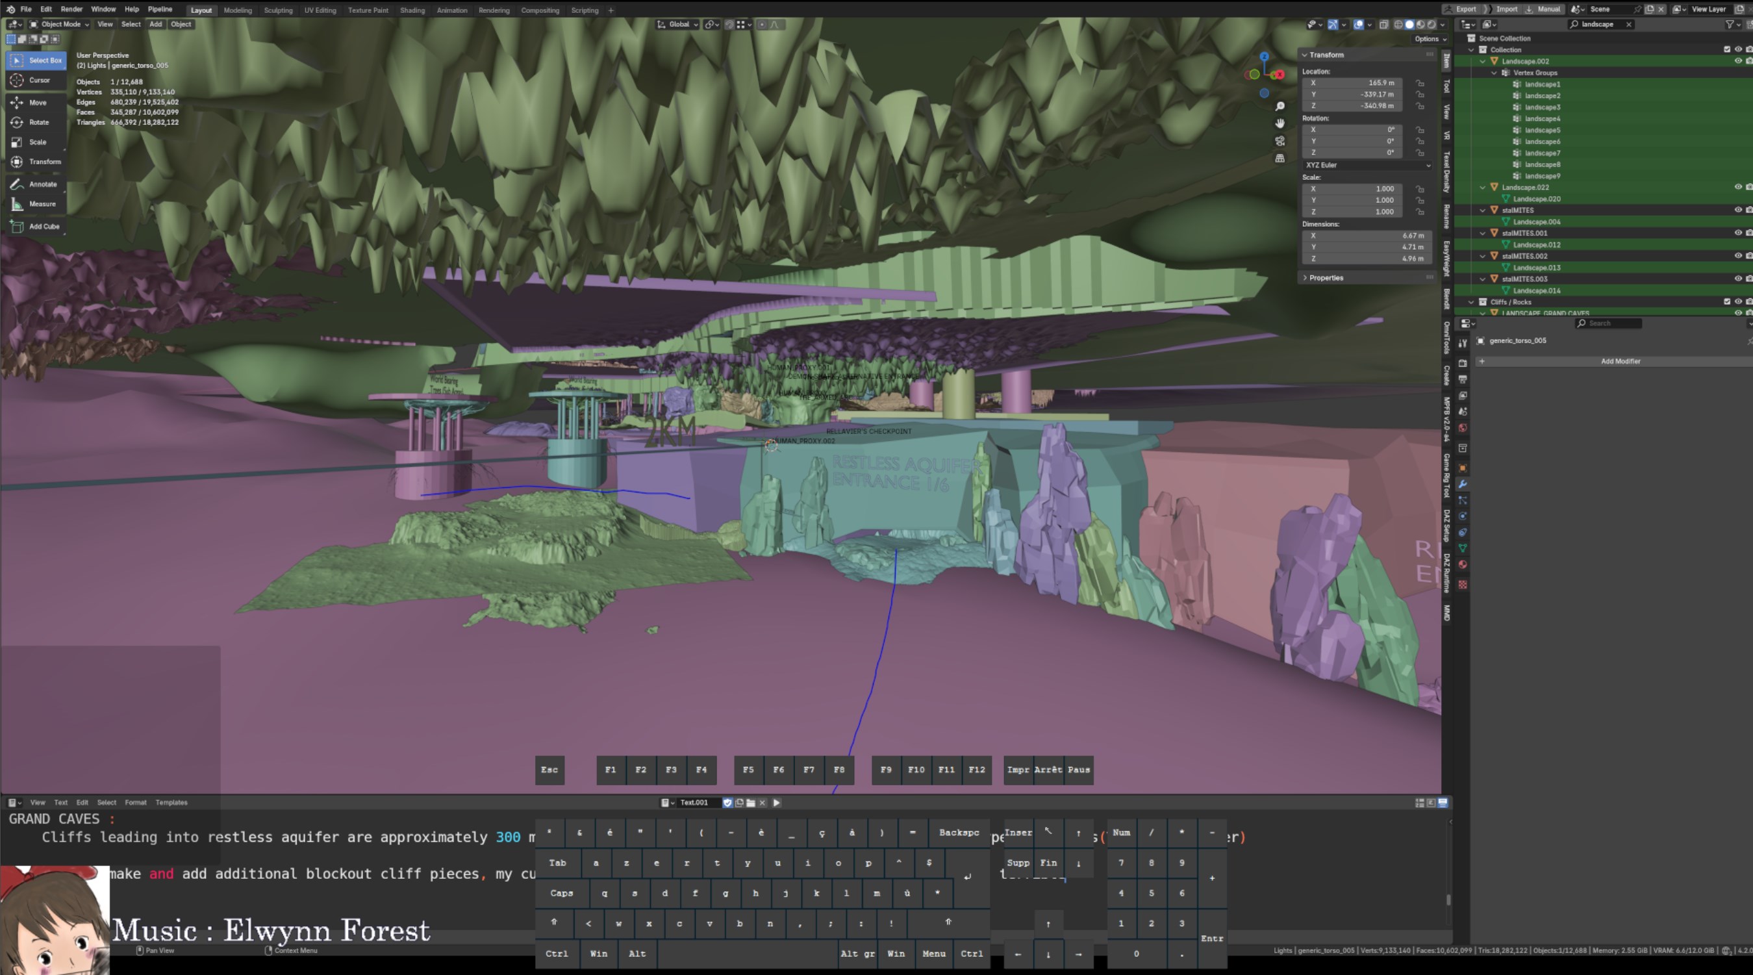This screenshot has height=975, width=1753.
Task: Open the Texture properties checker icon
Action: (x=1463, y=585)
